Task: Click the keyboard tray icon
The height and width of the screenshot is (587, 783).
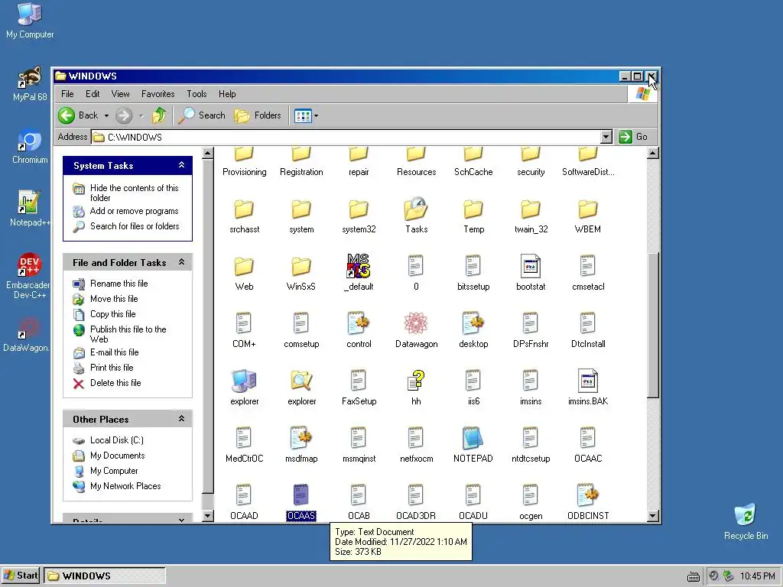Action: point(693,576)
